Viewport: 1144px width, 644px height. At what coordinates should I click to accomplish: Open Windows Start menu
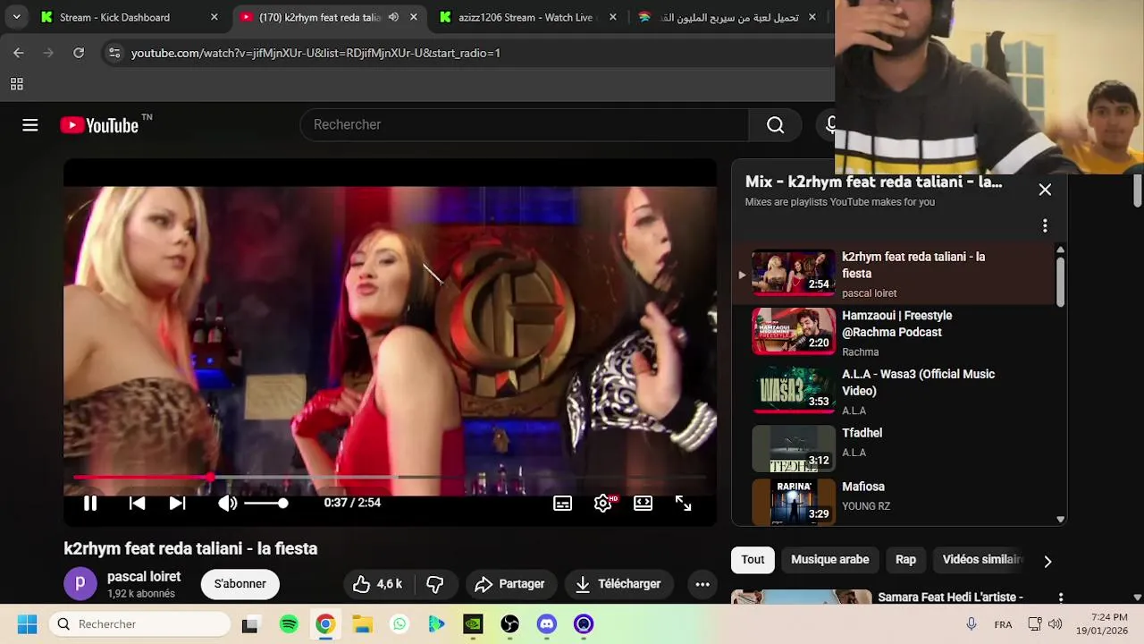click(27, 624)
